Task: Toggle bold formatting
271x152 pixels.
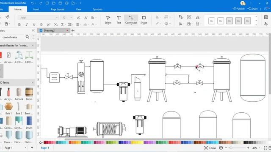Action: coord(19,24)
